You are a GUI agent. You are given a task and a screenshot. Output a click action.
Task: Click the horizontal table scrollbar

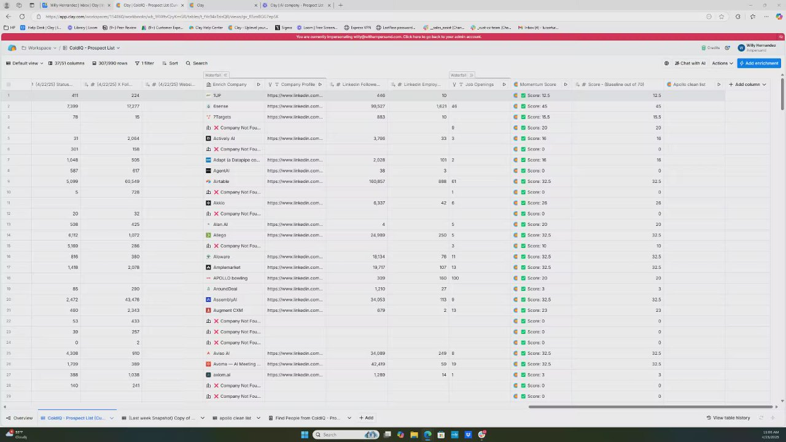tap(650, 406)
